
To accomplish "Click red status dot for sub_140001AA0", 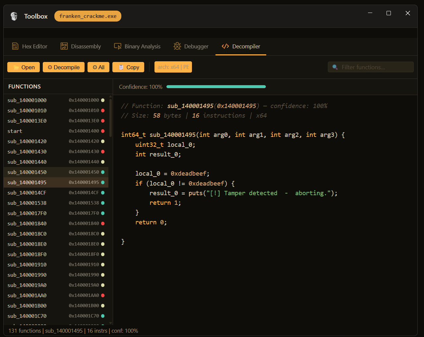I will [103, 295].
